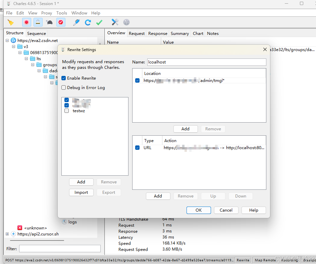Screen dimensions: 316x264
Task: Click the Rewrite status bar button
Action: coord(243,260)
